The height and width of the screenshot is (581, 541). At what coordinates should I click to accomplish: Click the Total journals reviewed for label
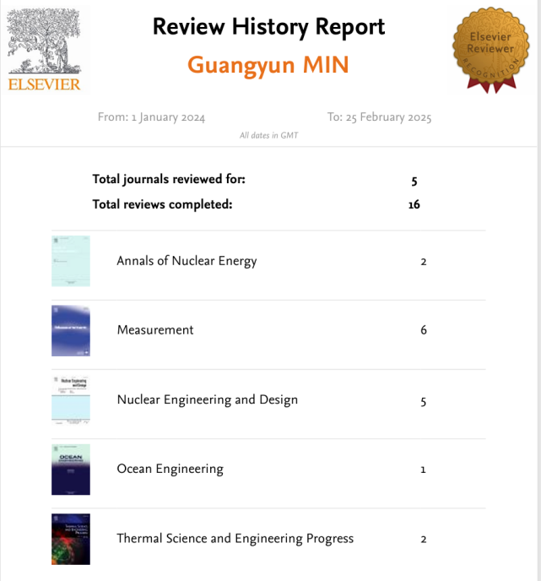click(169, 179)
